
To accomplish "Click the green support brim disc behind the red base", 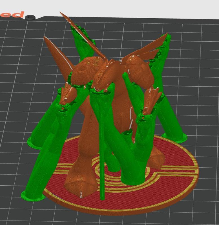I will point(174,138).
